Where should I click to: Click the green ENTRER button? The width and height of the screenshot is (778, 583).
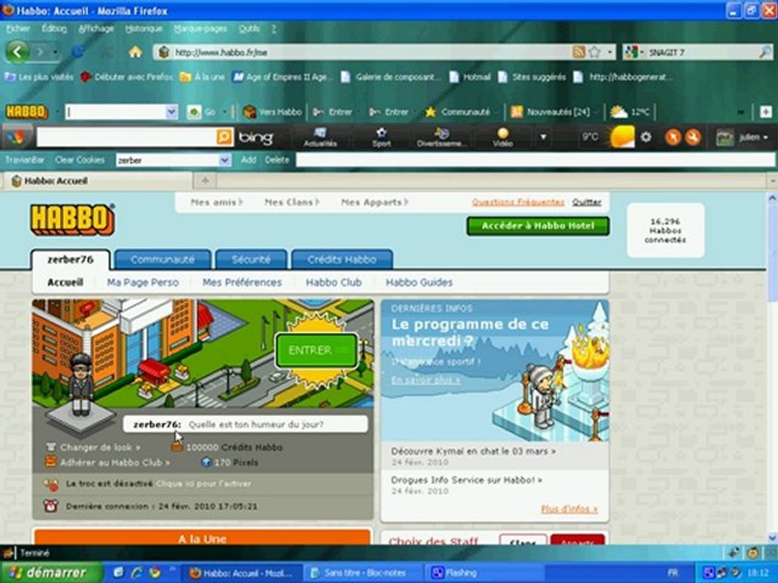(x=317, y=351)
